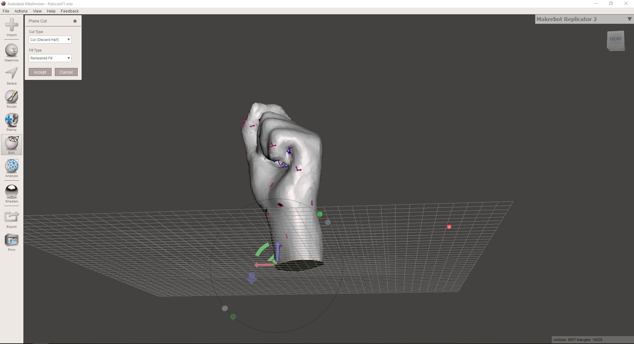Activate the Select tool

(x=12, y=74)
